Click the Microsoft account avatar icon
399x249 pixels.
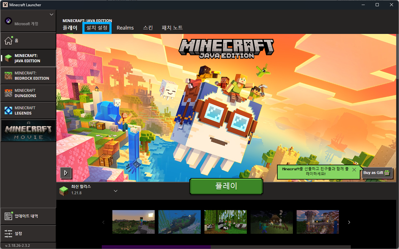[8, 21]
